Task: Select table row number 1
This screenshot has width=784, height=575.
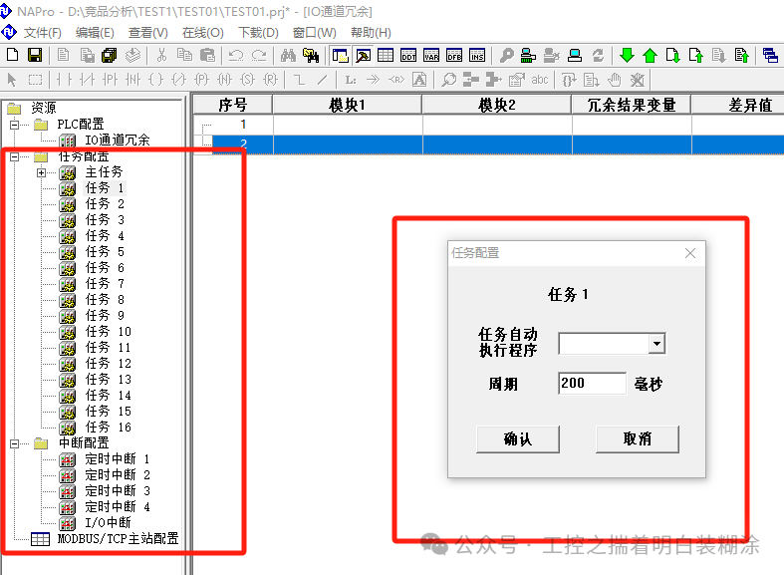Action: pyautogui.click(x=488, y=125)
